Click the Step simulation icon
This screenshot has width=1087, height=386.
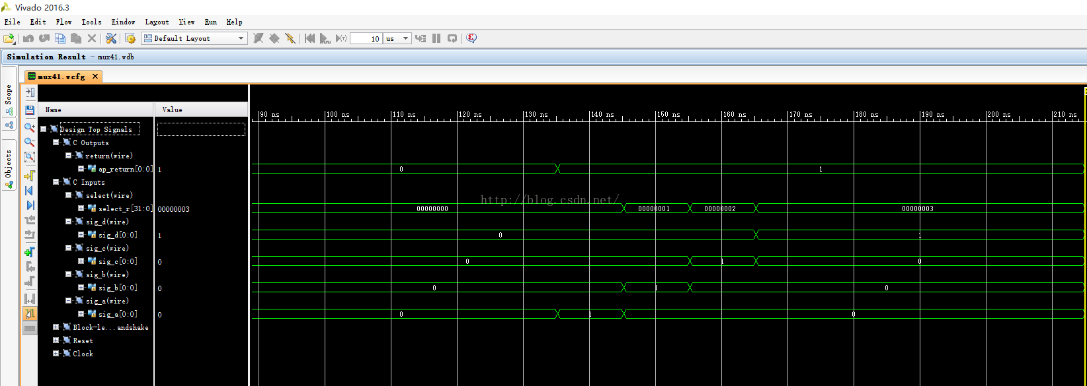[x=421, y=38]
